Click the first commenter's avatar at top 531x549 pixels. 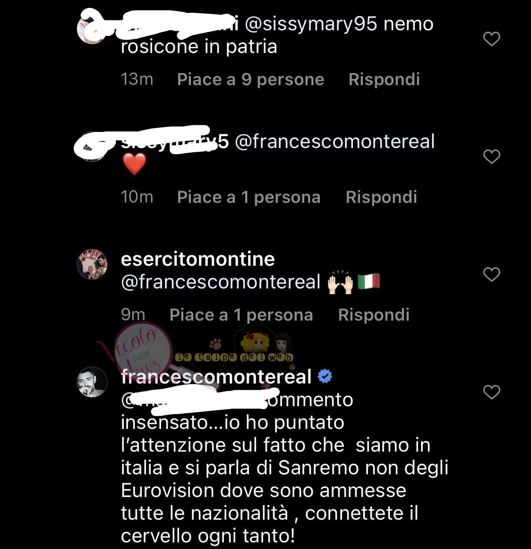pyautogui.click(x=90, y=29)
